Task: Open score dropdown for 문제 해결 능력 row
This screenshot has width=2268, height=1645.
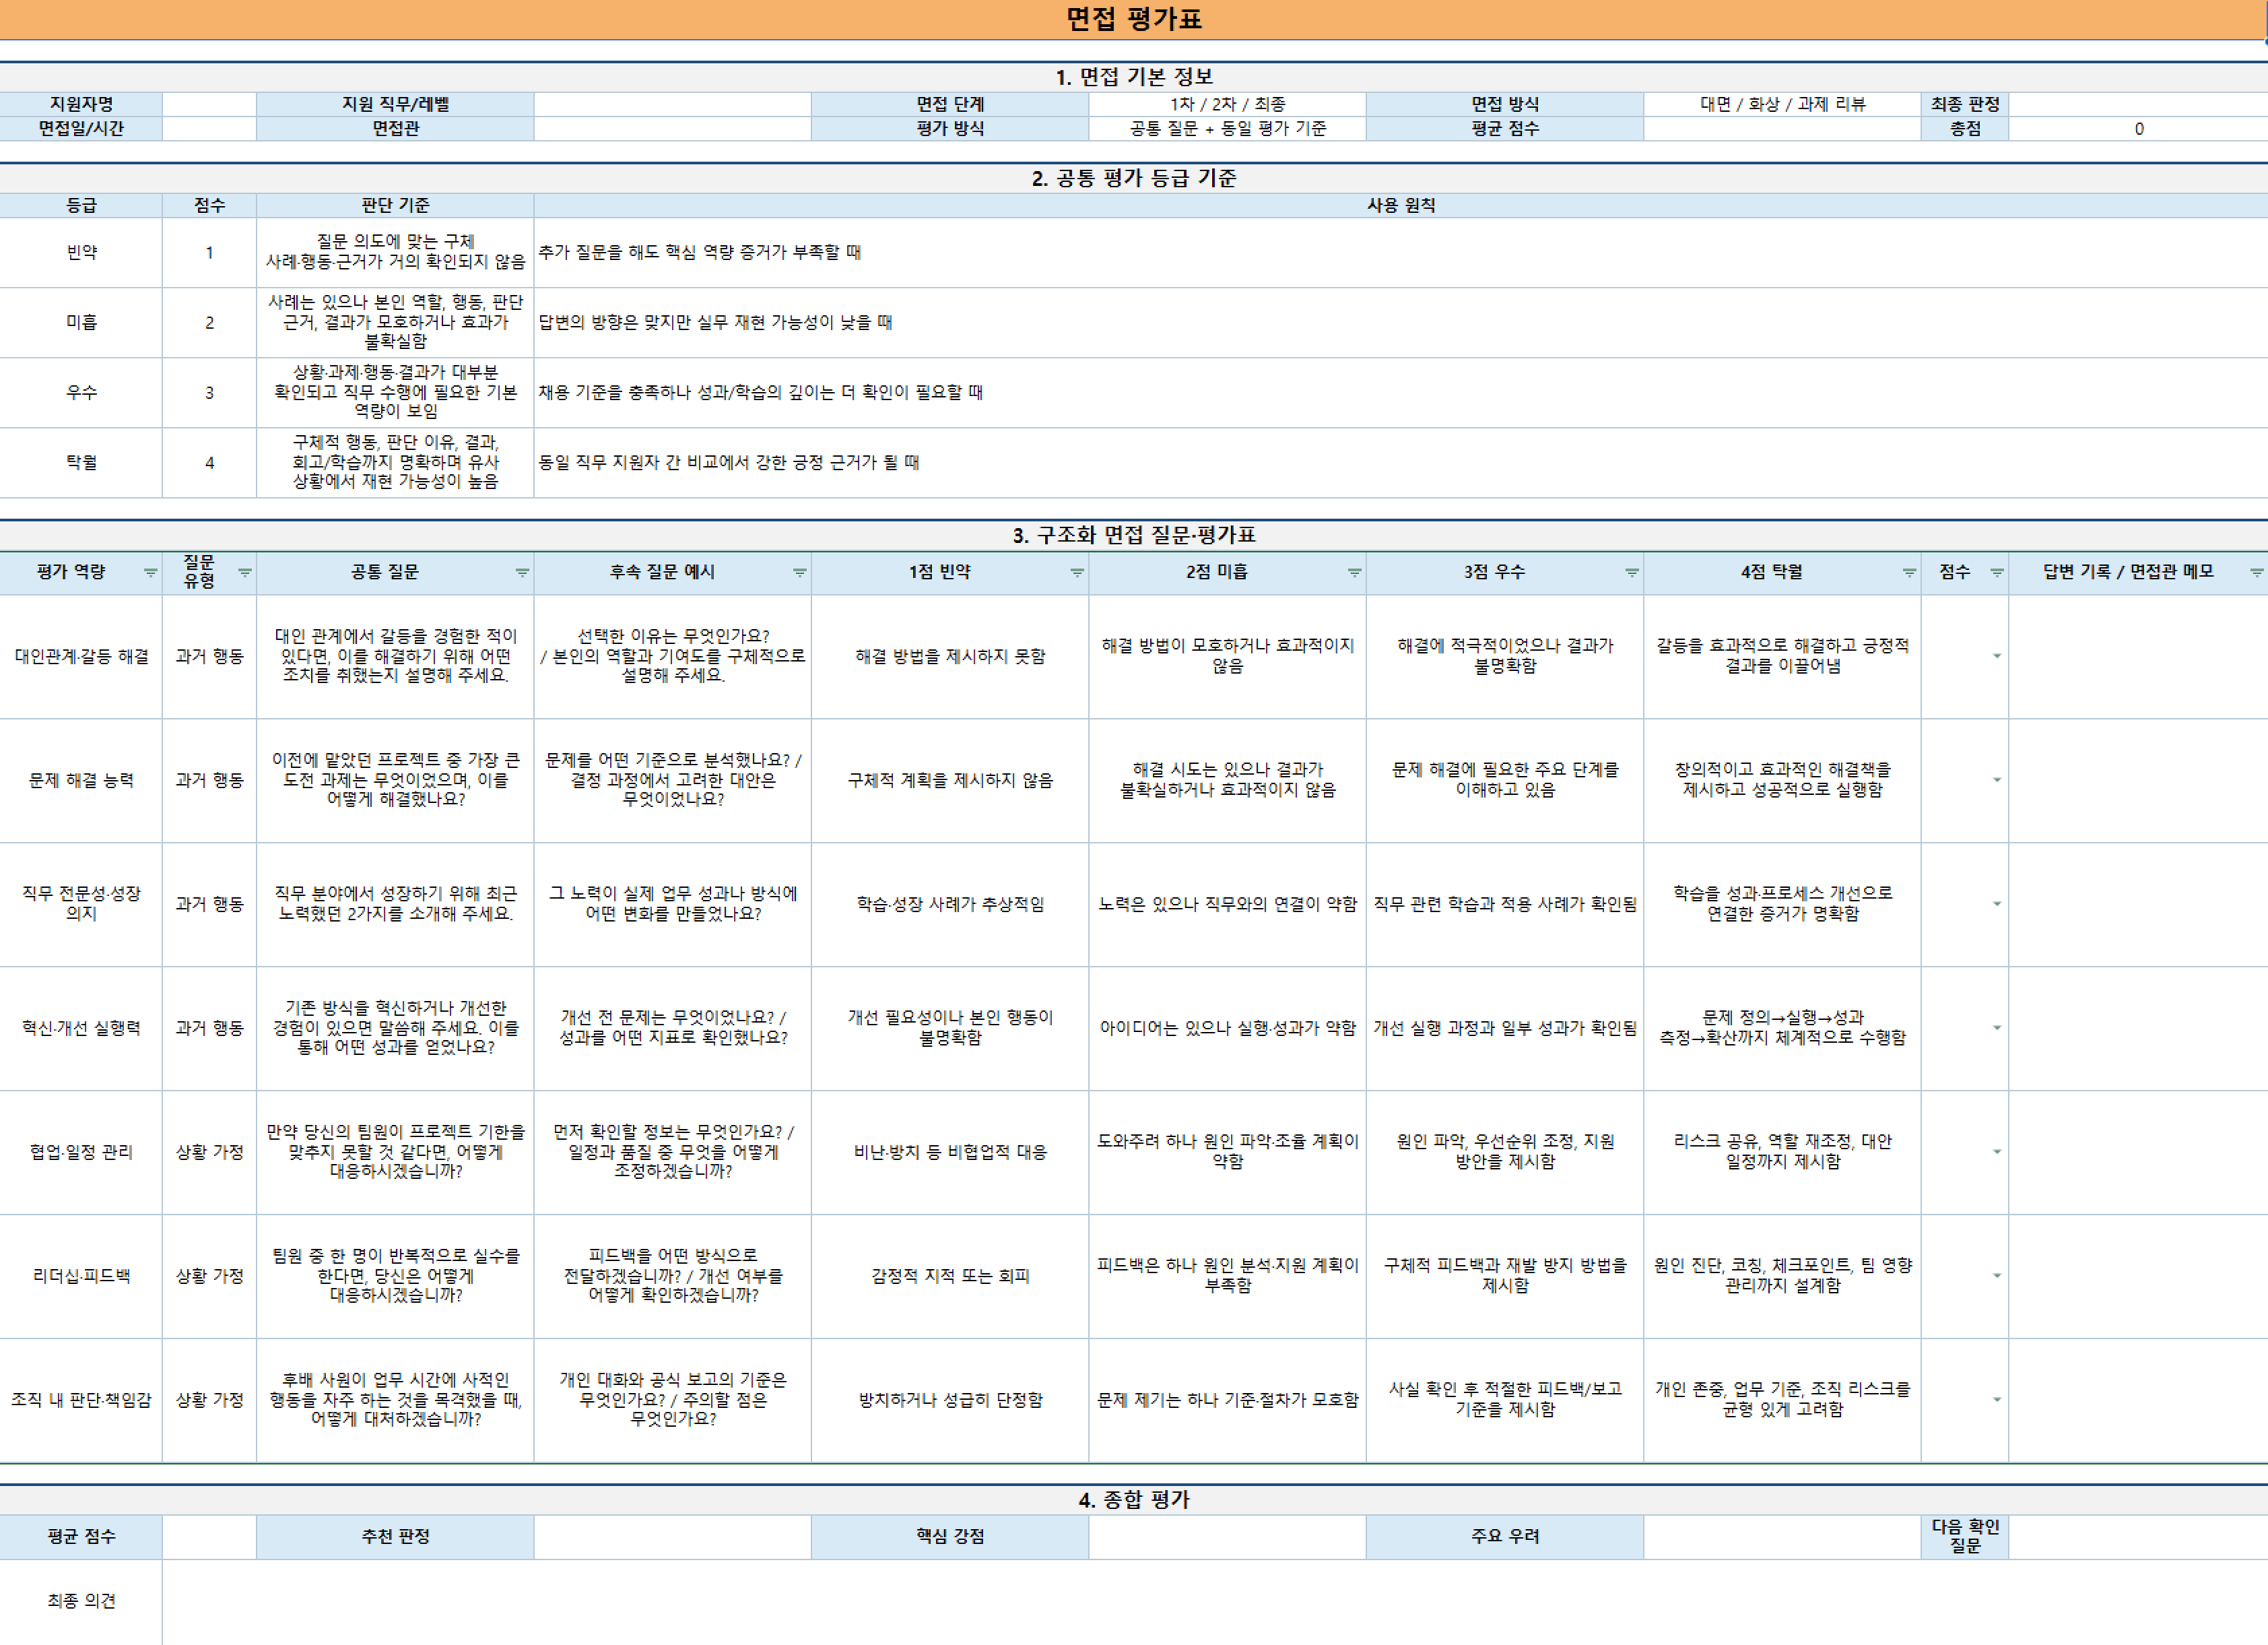Action: click(1996, 781)
